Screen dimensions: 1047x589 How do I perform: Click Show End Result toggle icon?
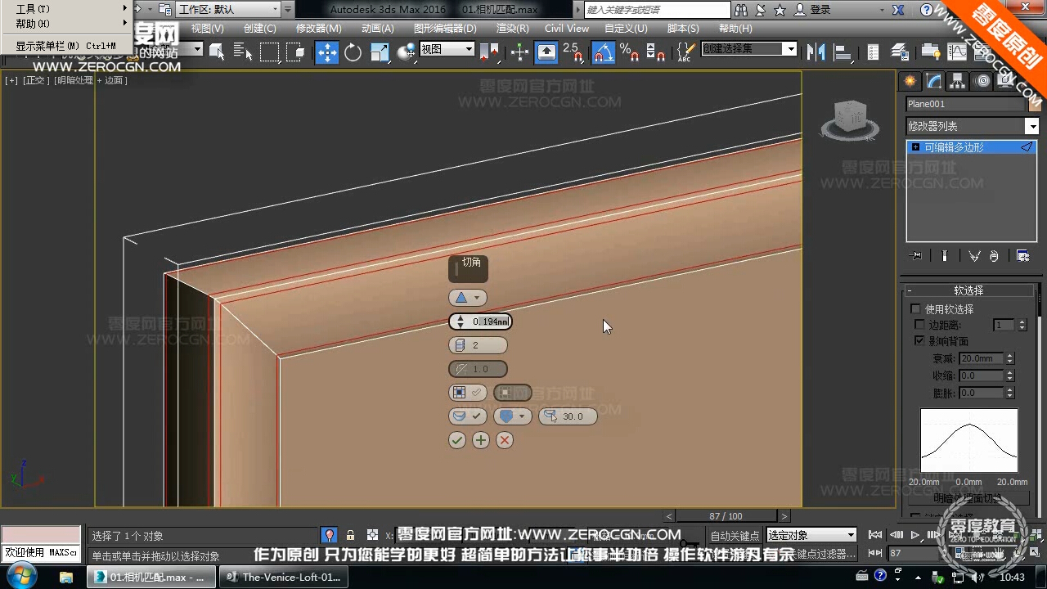click(x=945, y=256)
